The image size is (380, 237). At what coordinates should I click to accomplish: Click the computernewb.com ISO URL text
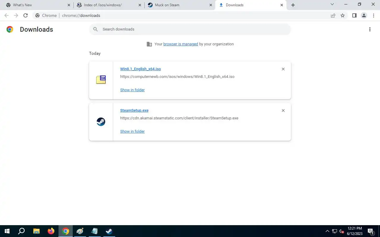(x=177, y=77)
